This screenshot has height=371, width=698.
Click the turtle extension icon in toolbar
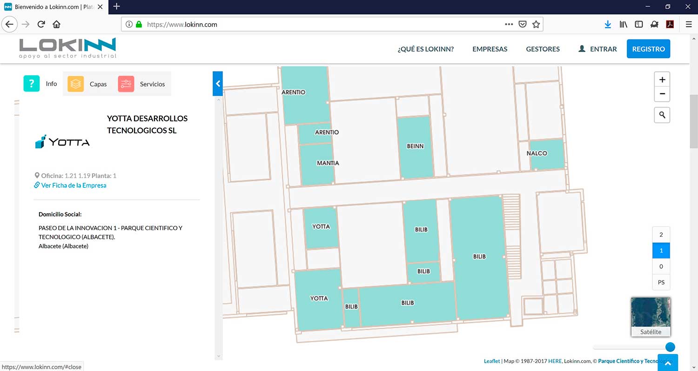(x=654, y=25)
